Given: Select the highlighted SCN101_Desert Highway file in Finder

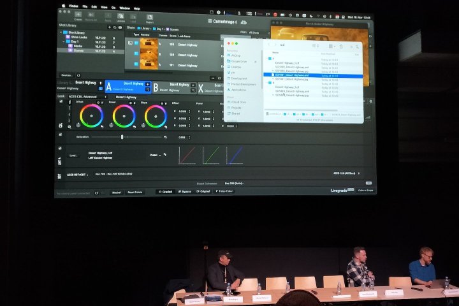Looking at the screenshot, I should coord(313,75).
